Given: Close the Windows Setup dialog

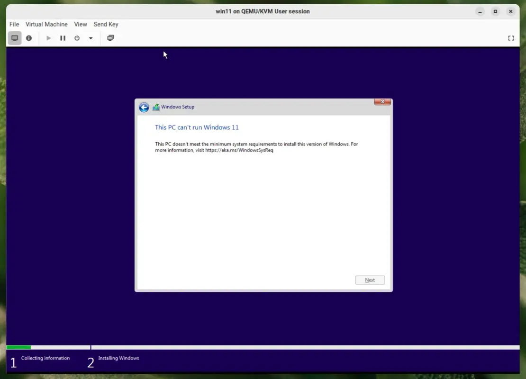Looking at the screenshot, I should pos(382,102).
